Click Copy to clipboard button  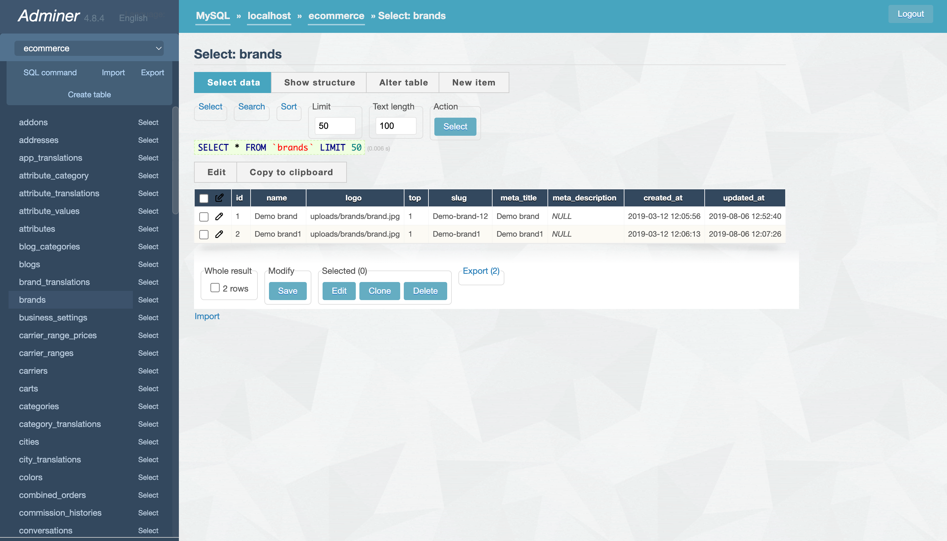[x=291, y=172]
